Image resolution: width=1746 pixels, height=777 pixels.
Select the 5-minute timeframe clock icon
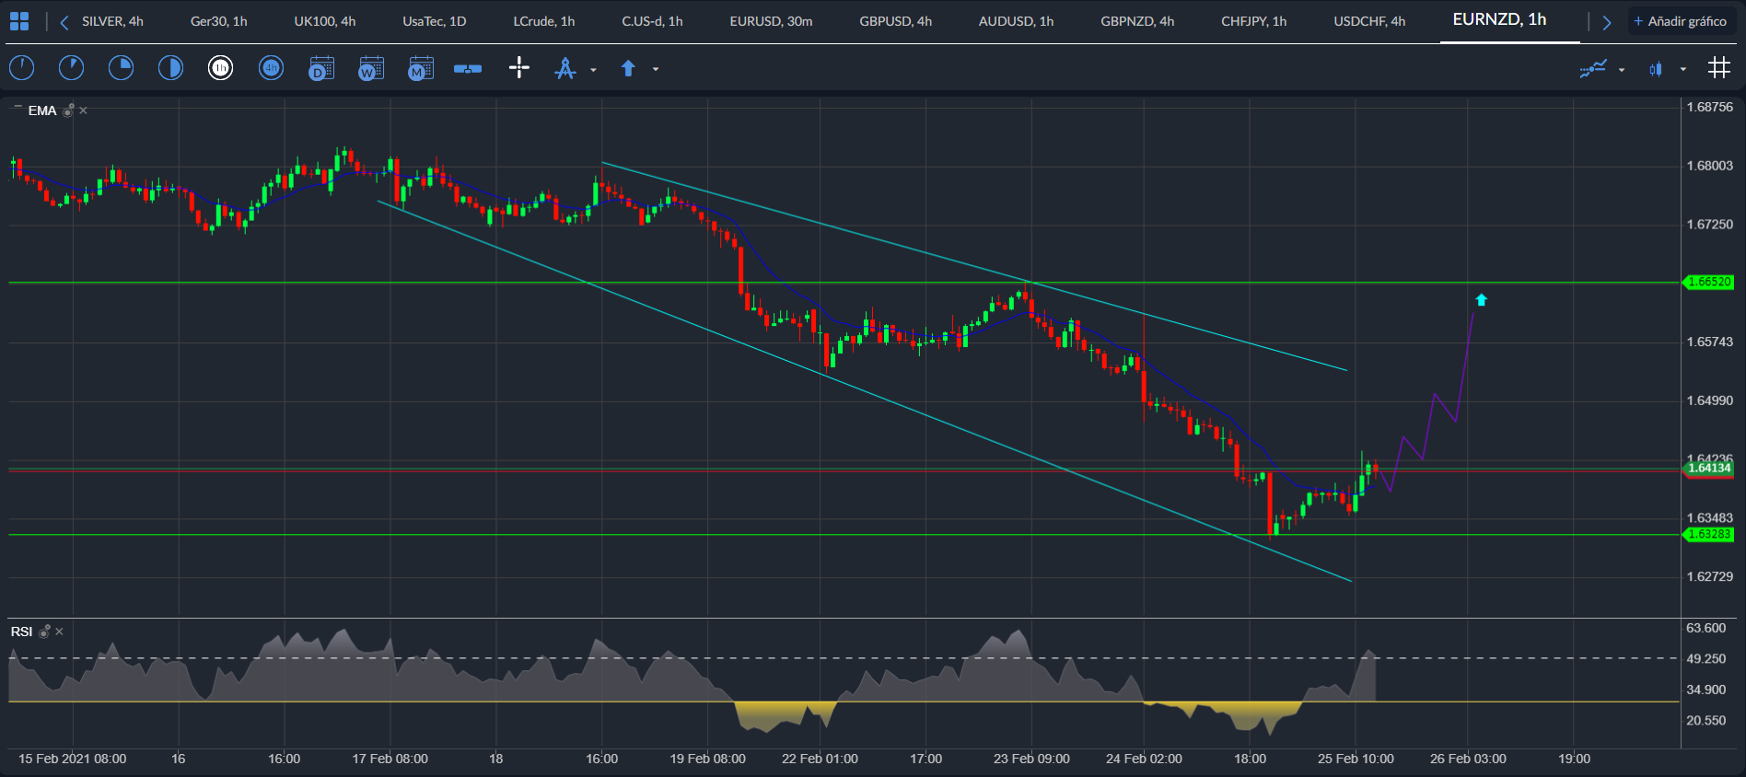pyautogui.click(x=71, y=67)
